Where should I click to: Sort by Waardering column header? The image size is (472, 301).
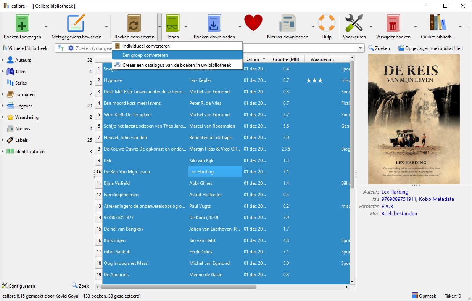(322, 59)
